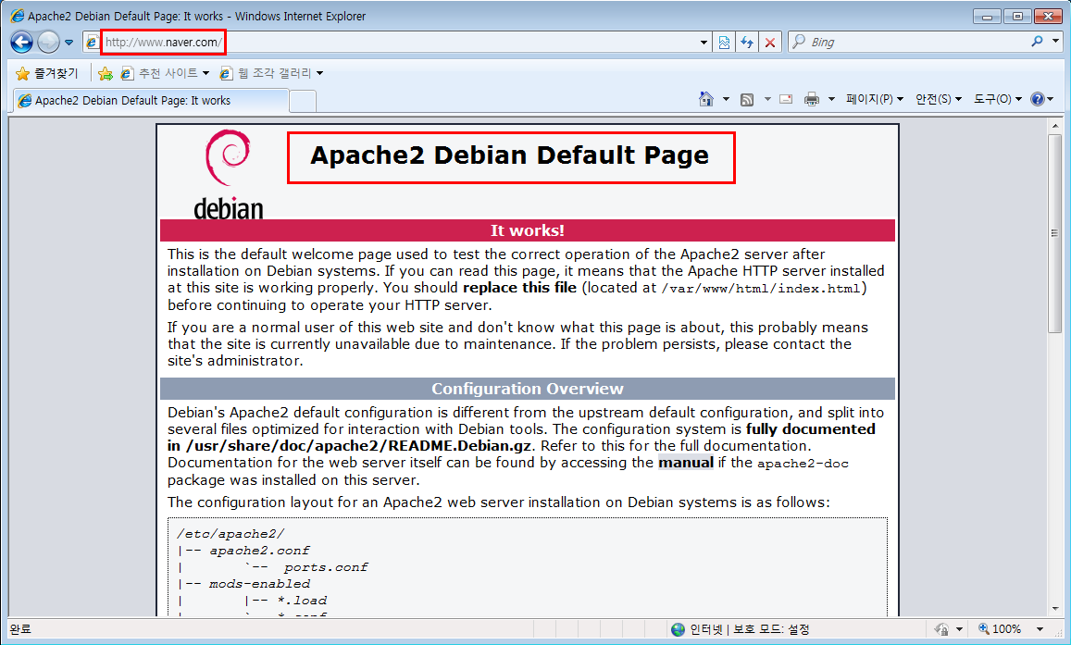Refresh the page with the Refresh icon
Image resolution: width=1071 pixels, height=645 pixels.
747,43
